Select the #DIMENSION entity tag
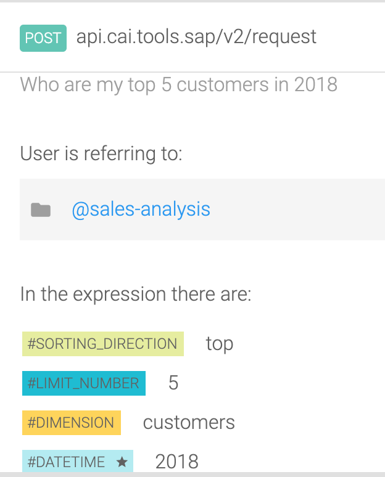This screenshot has width=385, height=477. tap(71, 423)
